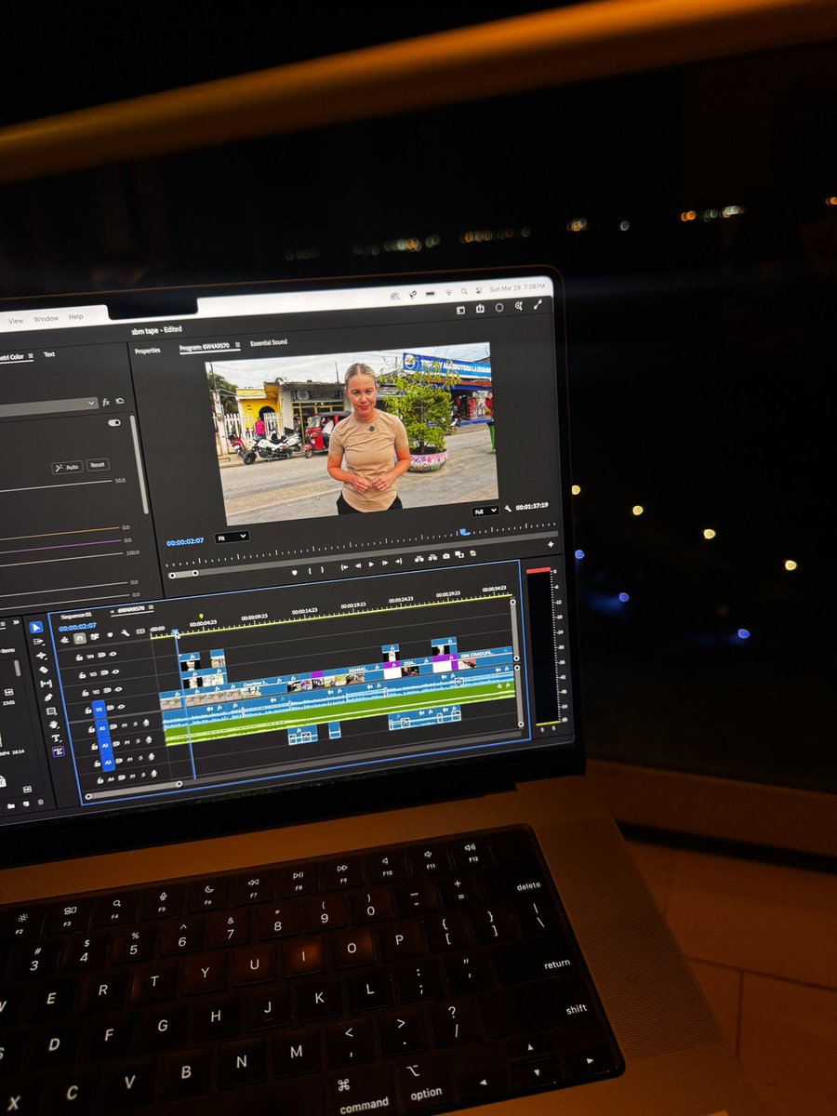Image resolution: width=837 pixels, height=1116 pixels.
Task: Select the Ripple Edit tool
Action: 41,656
